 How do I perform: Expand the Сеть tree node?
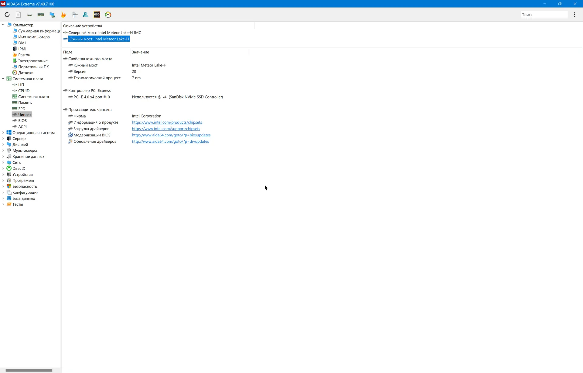[x=3, y=163]
